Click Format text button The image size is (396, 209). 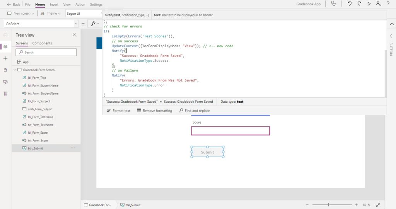point(118,110)
